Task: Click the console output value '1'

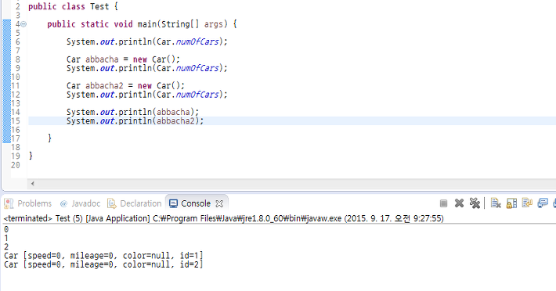Action: (6, 238)
